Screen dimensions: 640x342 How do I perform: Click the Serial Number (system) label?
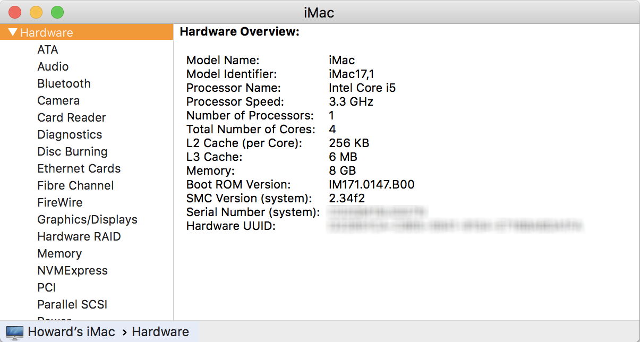click(x=253, y=212)
